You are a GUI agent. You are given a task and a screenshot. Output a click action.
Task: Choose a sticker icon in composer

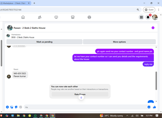[16, 107]
